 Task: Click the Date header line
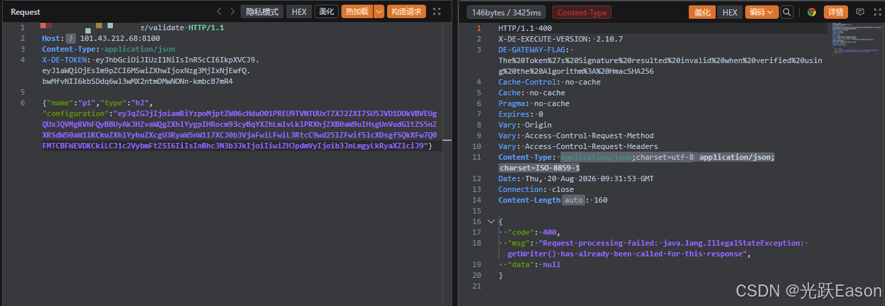[x=575, y=178]
